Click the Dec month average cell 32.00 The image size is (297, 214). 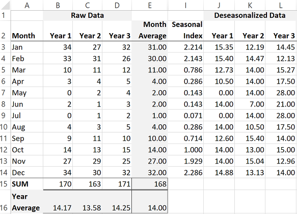150,173
